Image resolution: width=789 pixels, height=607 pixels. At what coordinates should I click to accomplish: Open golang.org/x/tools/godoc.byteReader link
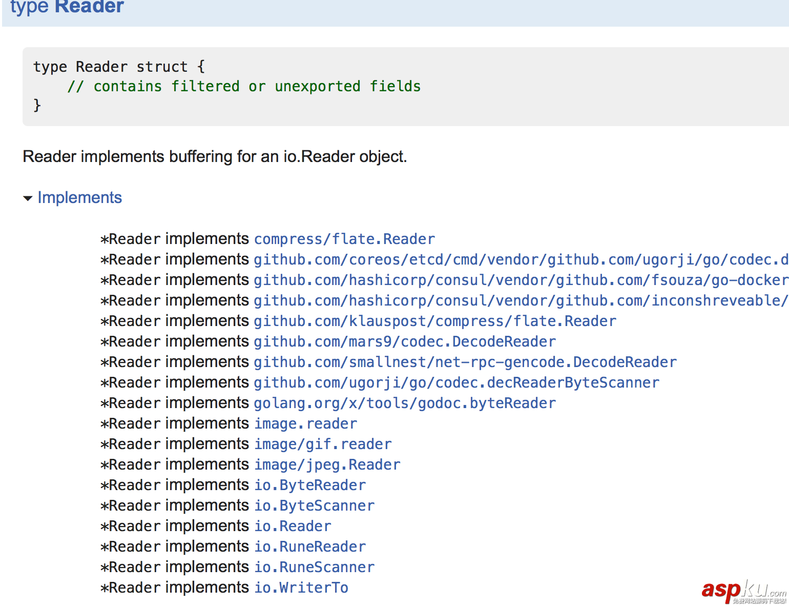coord(405,403)
